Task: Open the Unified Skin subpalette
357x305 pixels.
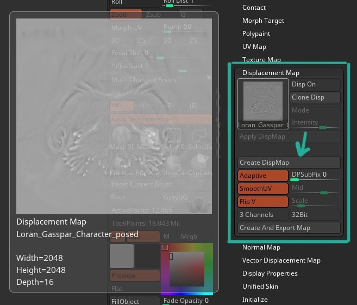Action: [260, 286]
